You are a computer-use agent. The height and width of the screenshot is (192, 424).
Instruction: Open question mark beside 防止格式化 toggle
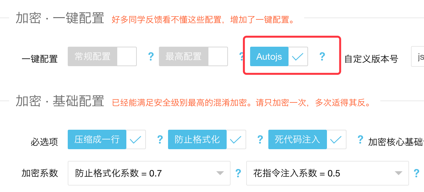[x=260, y=140]
